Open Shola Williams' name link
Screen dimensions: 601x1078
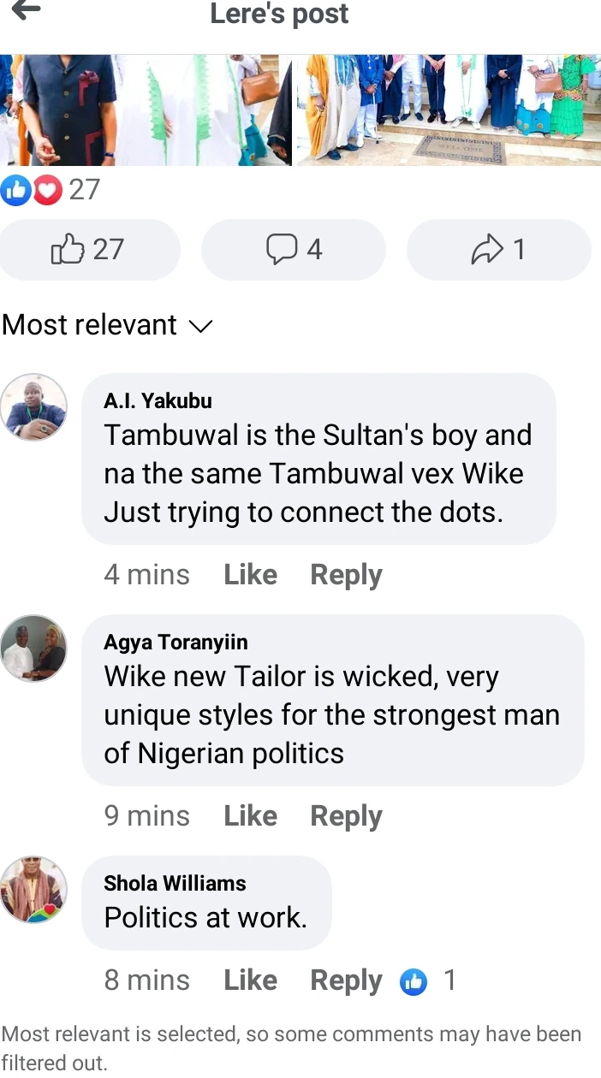(175, 883)
